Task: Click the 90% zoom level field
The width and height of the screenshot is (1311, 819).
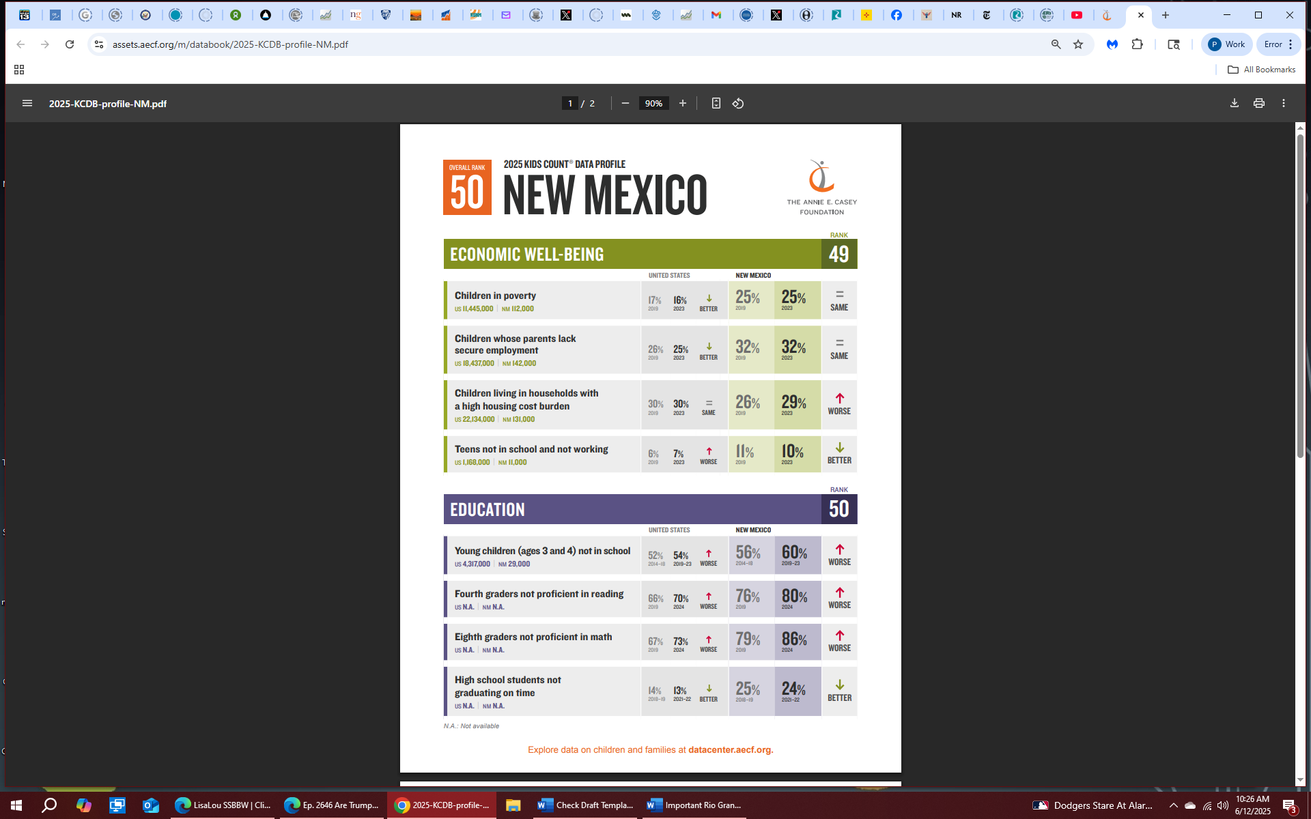Action: click(x=653, y=103)
